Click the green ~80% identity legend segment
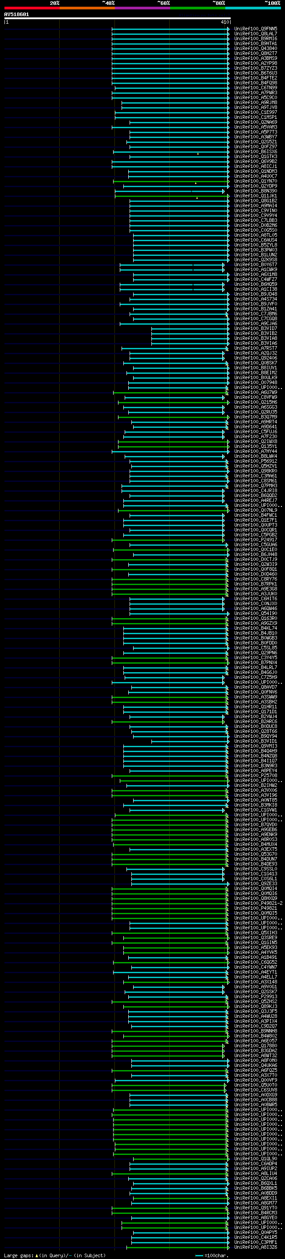 (x=198, y=8)
